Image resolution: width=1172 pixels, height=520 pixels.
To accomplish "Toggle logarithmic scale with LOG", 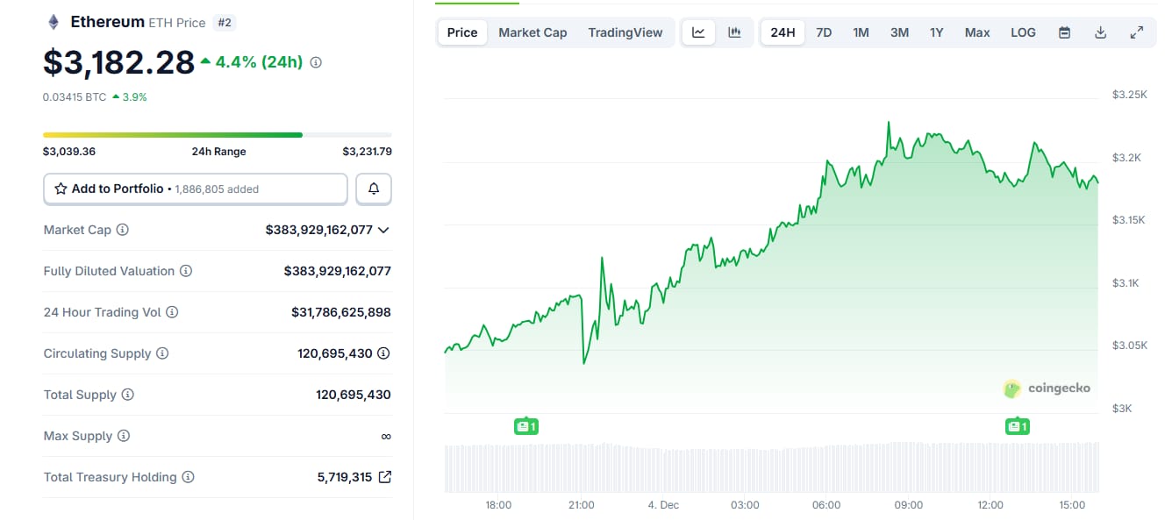I will (1023, 32).
